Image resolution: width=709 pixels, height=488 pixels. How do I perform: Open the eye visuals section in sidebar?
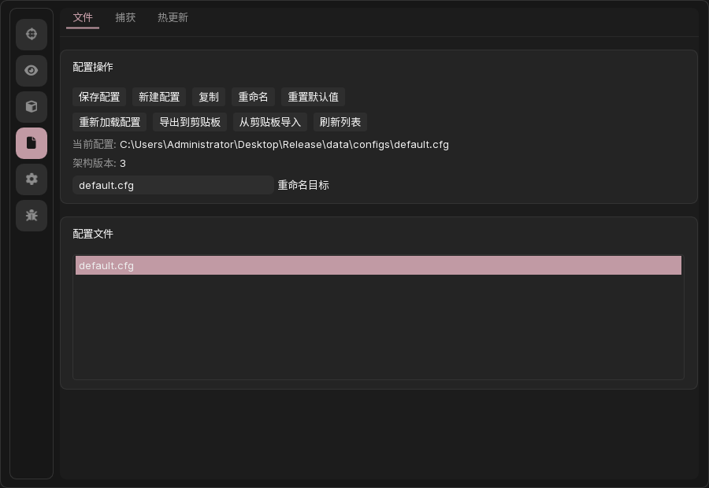pyautogui.click(x=32, y=71)
